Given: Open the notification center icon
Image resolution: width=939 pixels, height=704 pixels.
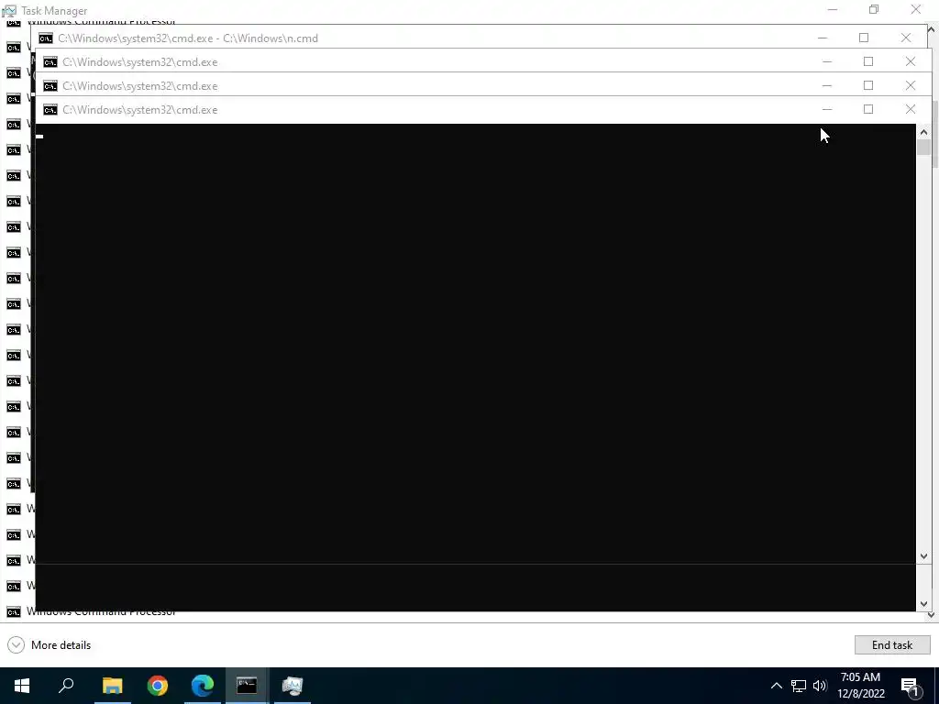Looking at the screenshot, I should tap(911, 687).
